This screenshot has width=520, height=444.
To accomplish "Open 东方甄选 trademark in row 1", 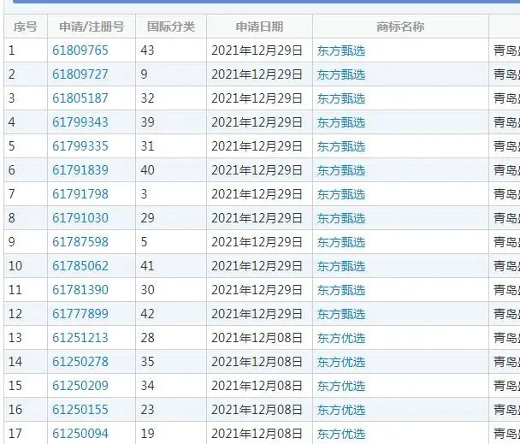I will (x=341, y=50).
